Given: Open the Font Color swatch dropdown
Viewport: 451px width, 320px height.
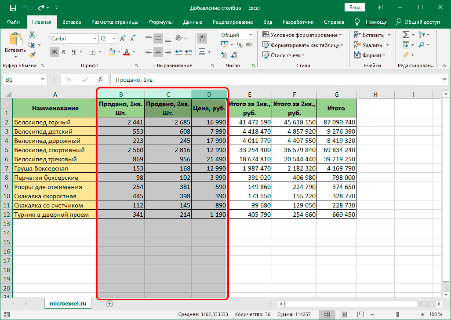Looking at the screenshot, I should [133, 52].
